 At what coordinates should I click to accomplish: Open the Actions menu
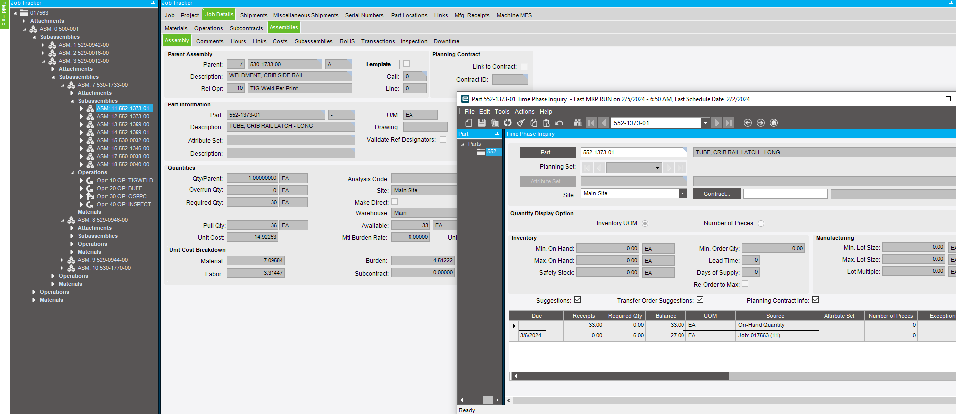point(524,112)
